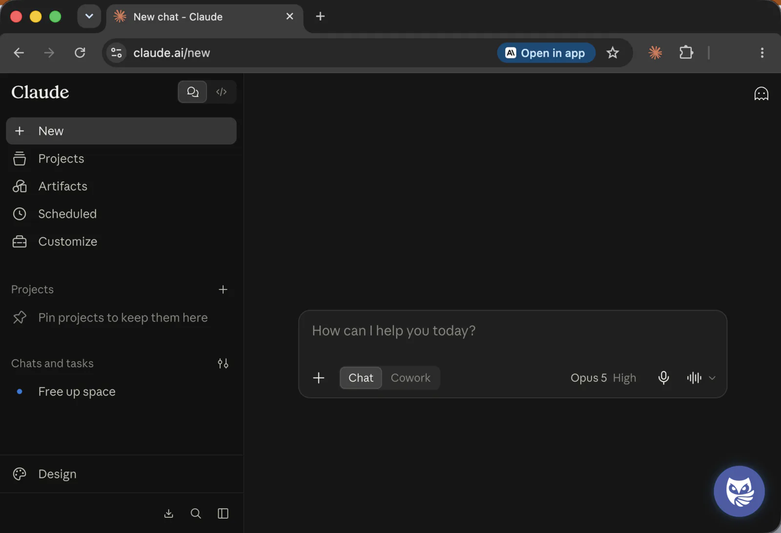The image size is (781, 533).
Task: Start voice mode with the waveform icon
Action: coord(694,378)
